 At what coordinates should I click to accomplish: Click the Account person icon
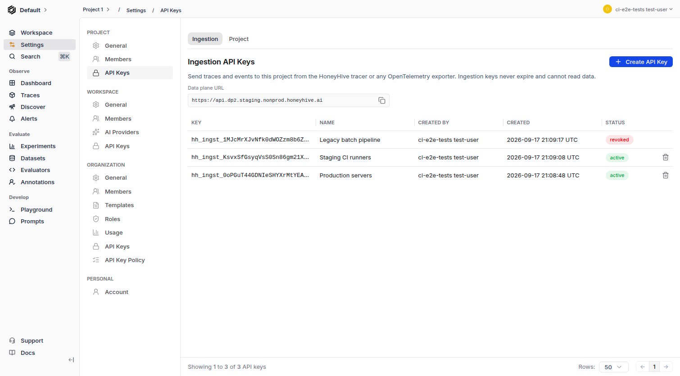pos(96,292)
